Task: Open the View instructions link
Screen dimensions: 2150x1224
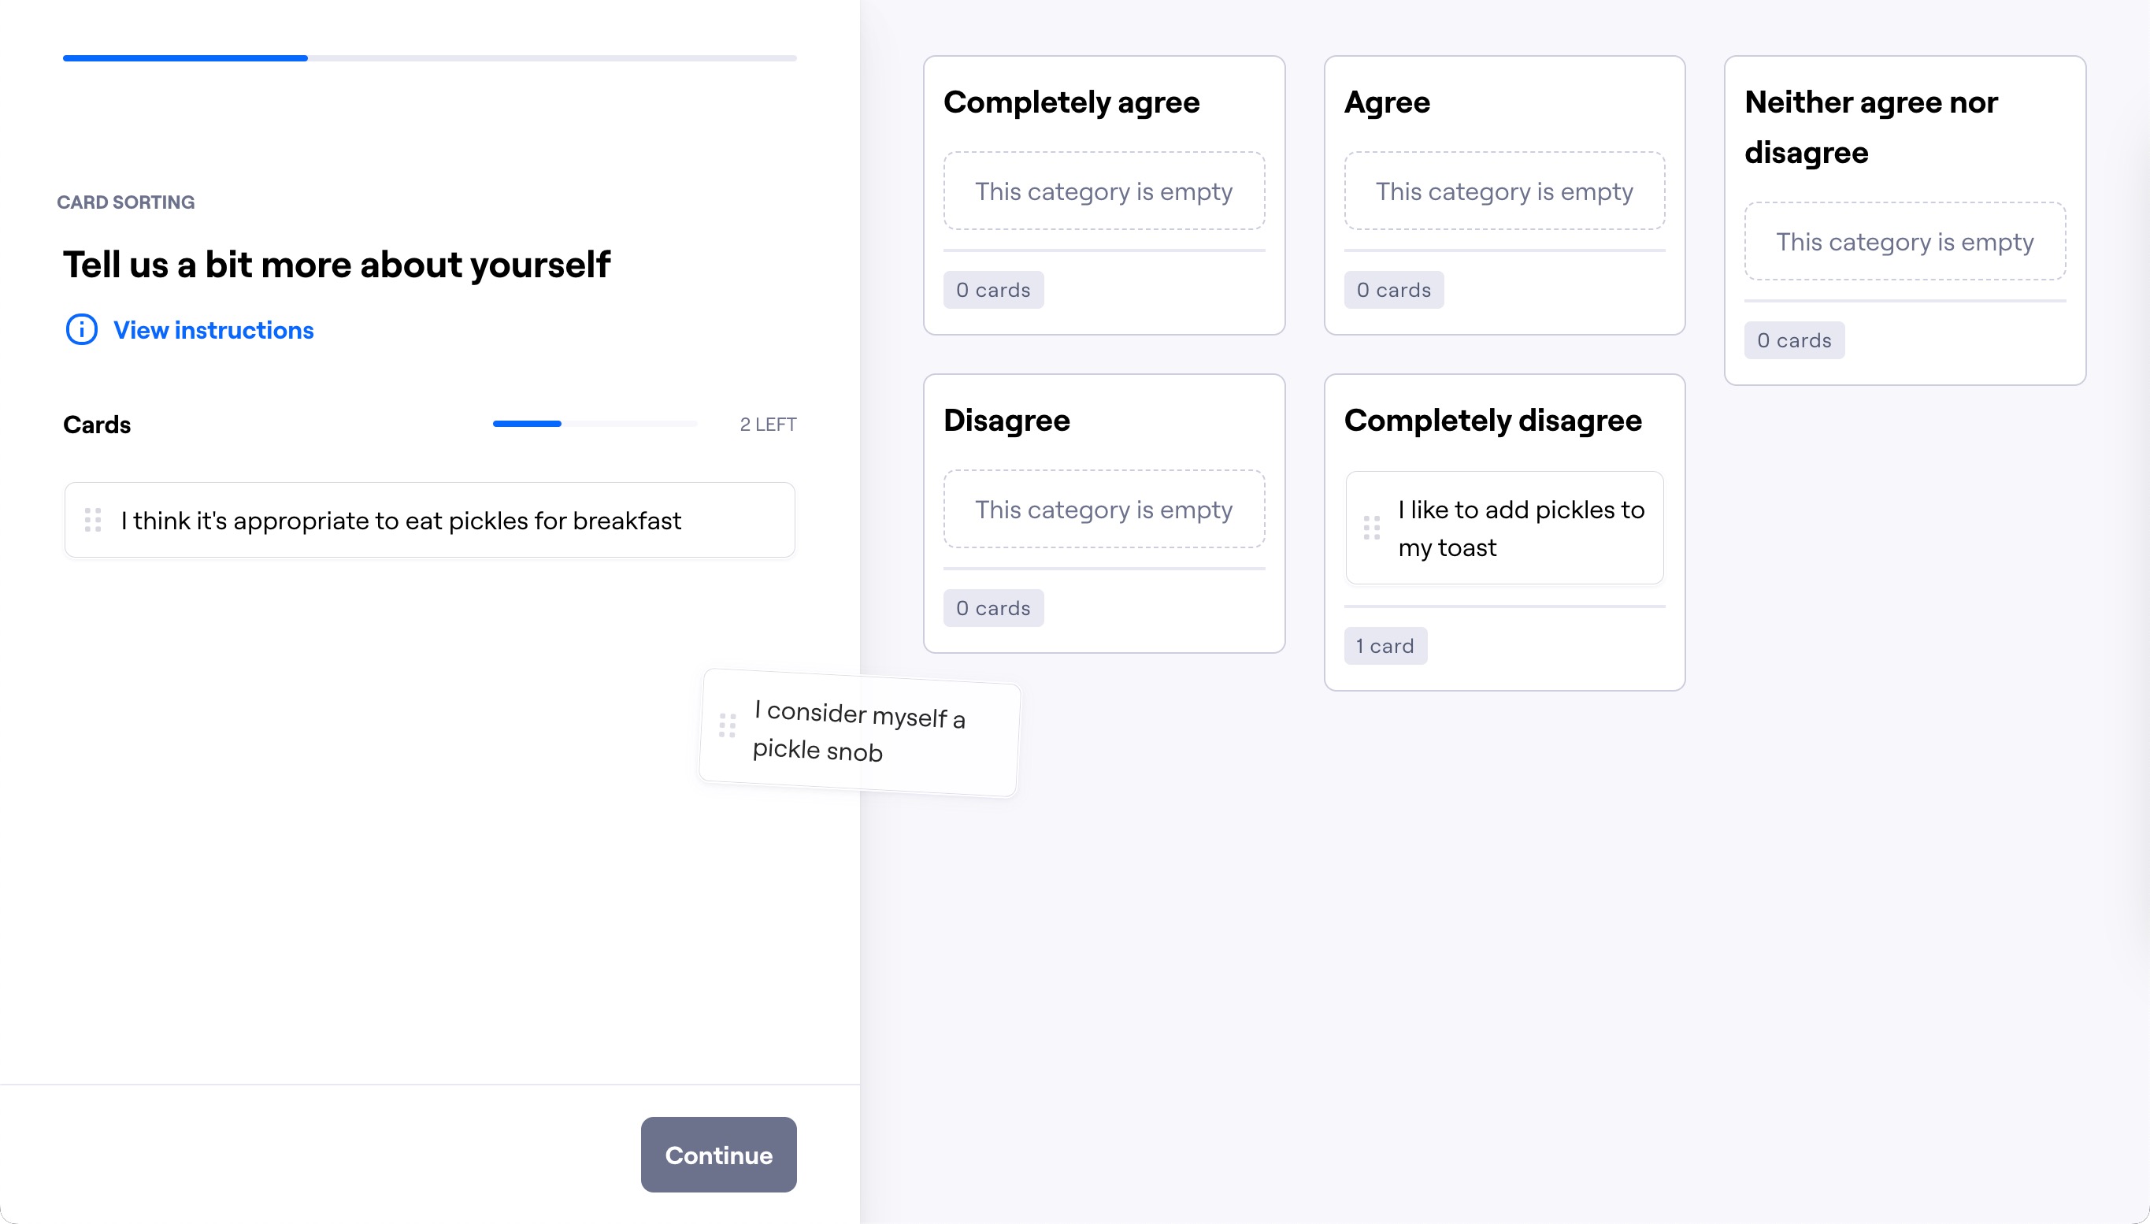Action: click(x=213, y=330)
